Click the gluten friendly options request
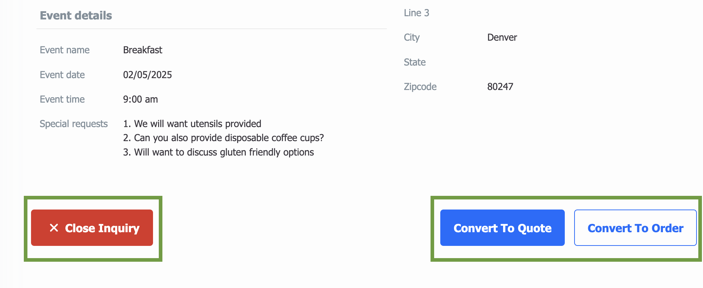This screenshot has height=288, width=703. click(x=218, y=152)
